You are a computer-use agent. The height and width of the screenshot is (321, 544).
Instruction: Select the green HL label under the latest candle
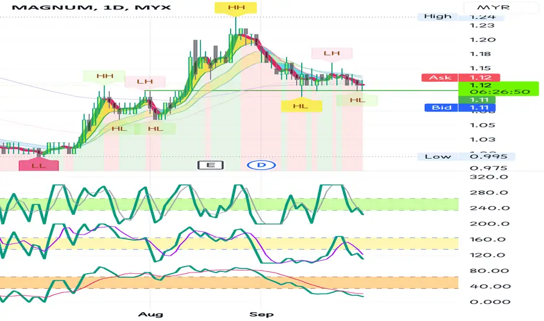point(357,100)
